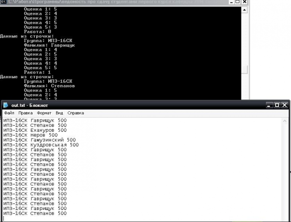The image size is (291, 222).
Task: Close the out.txt Notepad window
Action: [285, 105]
